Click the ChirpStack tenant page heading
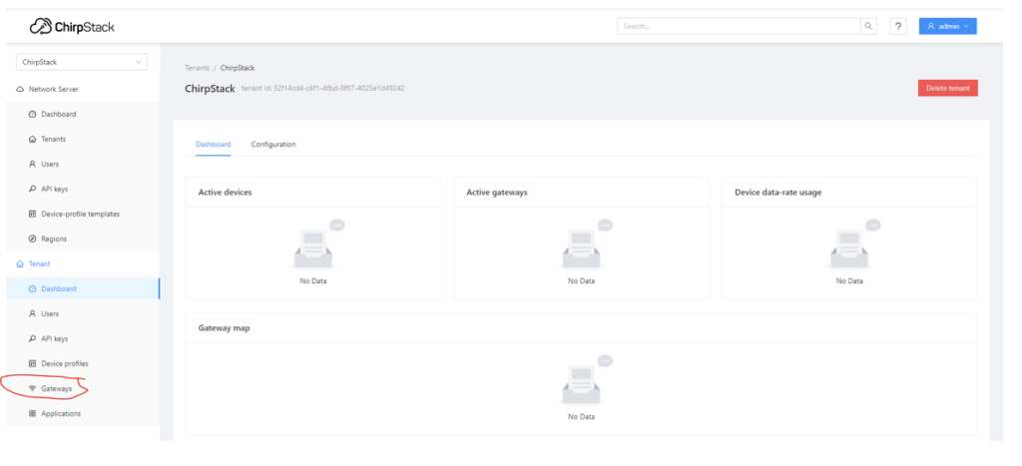 210,88
